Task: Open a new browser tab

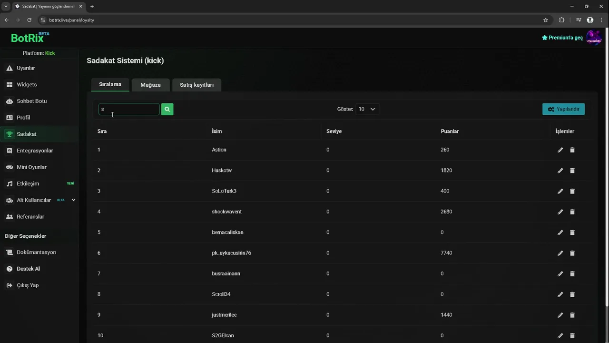Action: [x=92, y=6]
